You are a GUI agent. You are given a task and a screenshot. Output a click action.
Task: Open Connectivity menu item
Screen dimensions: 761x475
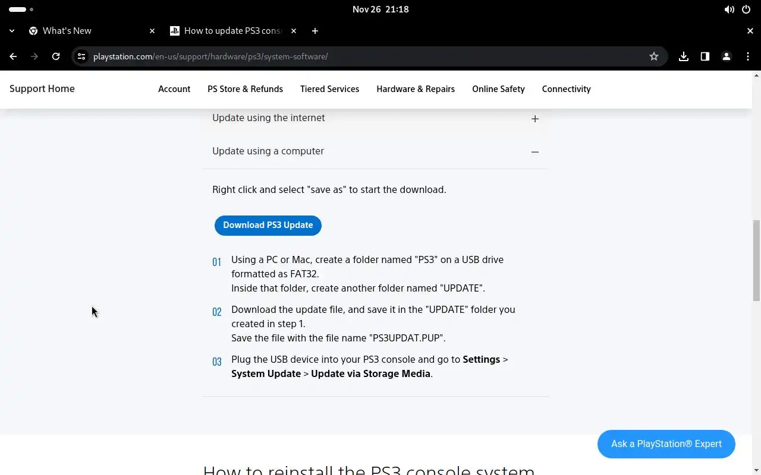click(x=566, y=89)
